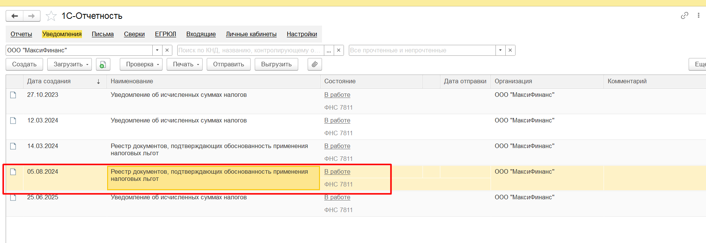The width and height of the screenshot is (706, 243).
Task: Open В работе link for 27.10.2023 row
Action: click(x=337, y=95)
